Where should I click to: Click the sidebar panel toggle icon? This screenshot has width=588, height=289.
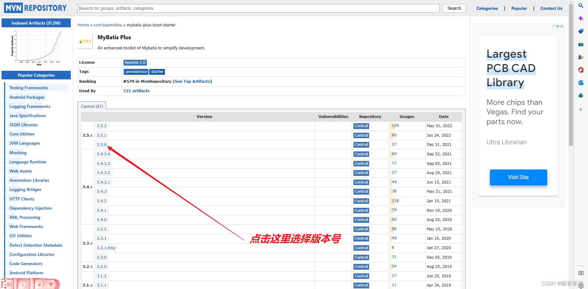pos(581,273)
